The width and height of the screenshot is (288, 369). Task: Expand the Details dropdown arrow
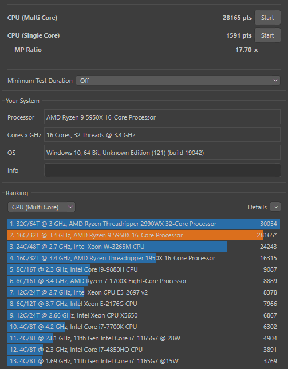pos(275,207)
